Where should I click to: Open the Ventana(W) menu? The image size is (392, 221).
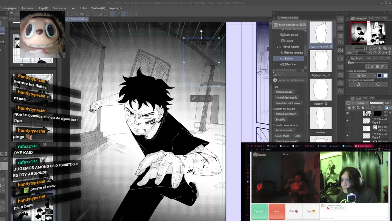point(98,8)
